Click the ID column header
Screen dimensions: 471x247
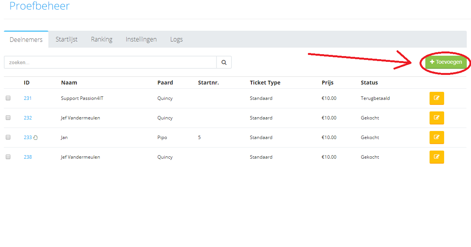pos(27,83)
